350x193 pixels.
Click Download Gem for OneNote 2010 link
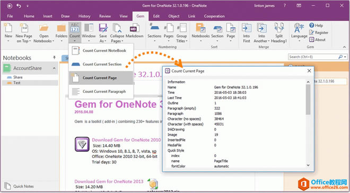tap(126, 140)
